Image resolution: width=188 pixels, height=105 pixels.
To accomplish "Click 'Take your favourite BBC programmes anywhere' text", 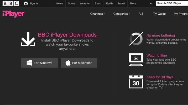I will click(161, 61).
